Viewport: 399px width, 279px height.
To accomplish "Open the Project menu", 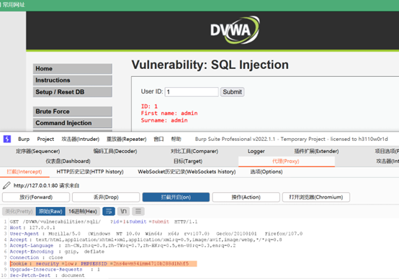I will 45,139.
